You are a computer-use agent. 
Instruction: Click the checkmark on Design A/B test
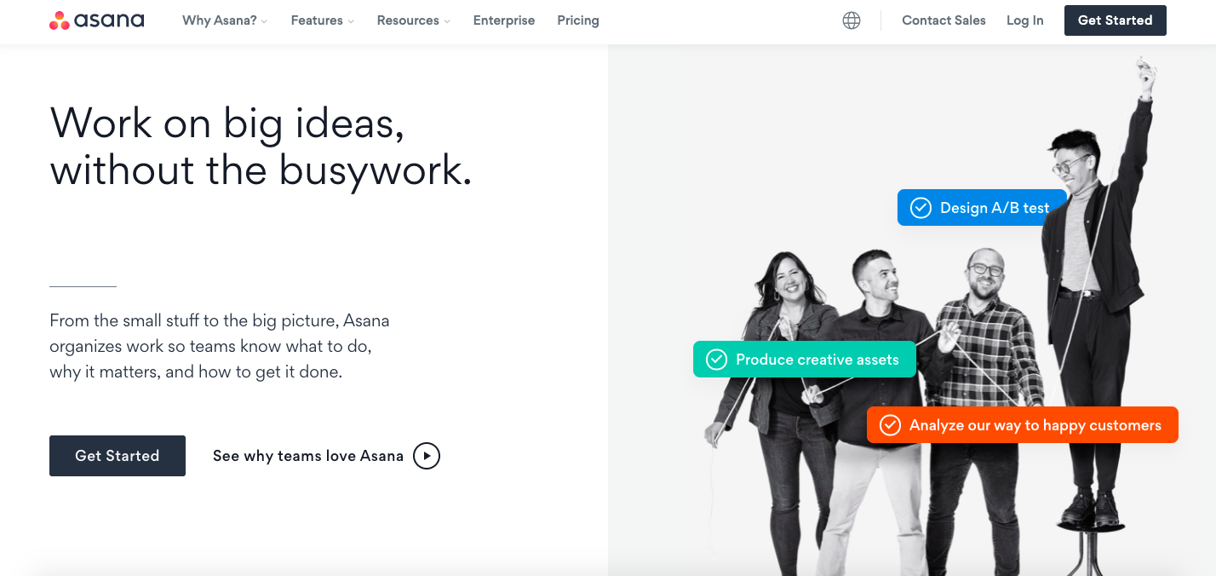(921, 208)
